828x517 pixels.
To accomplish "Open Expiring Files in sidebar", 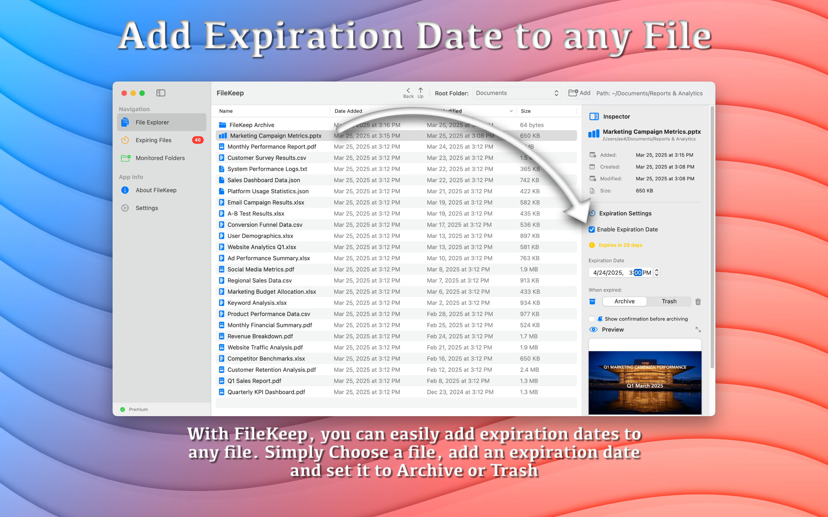I will [x=161, y=140].
